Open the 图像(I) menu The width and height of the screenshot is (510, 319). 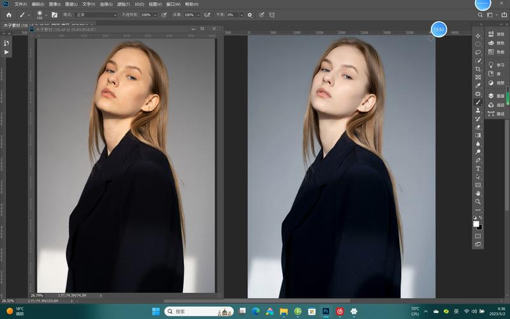pyautogui.click(x=54, y=4)
